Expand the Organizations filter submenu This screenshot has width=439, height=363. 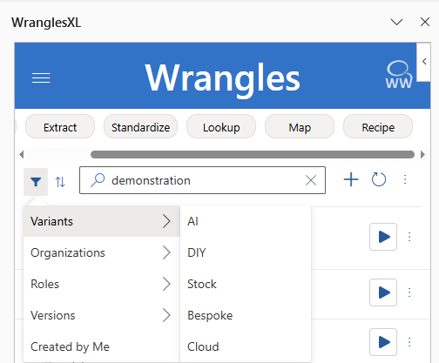102,252
